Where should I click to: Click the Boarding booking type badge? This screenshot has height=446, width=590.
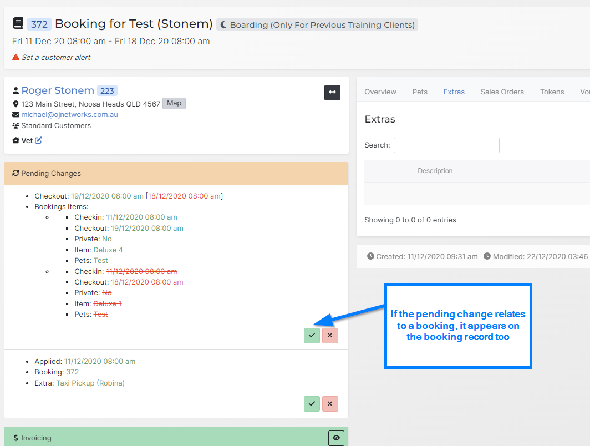click(317, 25)
